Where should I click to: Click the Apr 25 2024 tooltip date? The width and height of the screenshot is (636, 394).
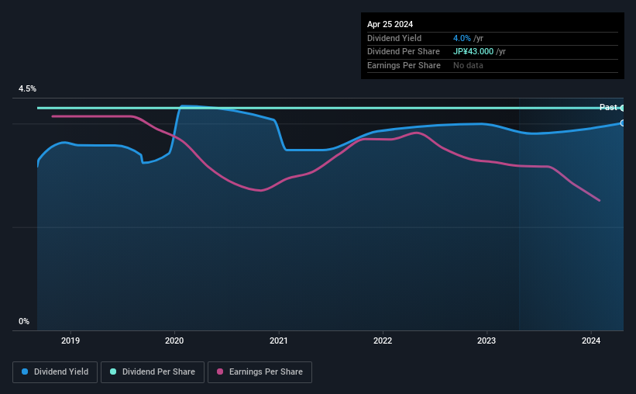(x=390, y=24)
